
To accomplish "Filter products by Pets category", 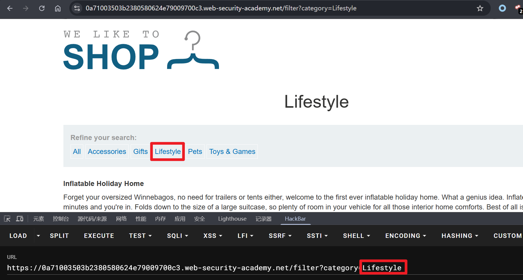I will coord(195,152).
